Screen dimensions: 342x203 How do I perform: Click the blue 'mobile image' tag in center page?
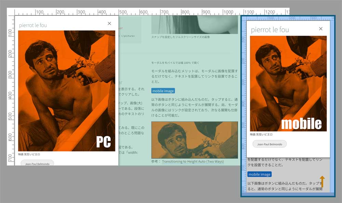(163, 91)
